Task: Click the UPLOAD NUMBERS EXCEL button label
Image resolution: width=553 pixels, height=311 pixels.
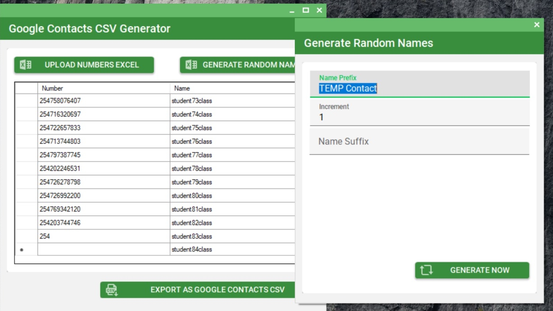Action: tap(92, 65)
